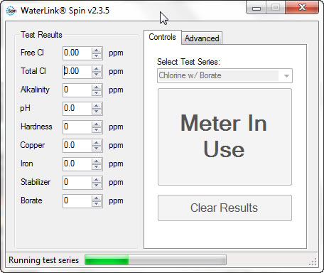Close the WaterLink Spin window

point(302,7)
